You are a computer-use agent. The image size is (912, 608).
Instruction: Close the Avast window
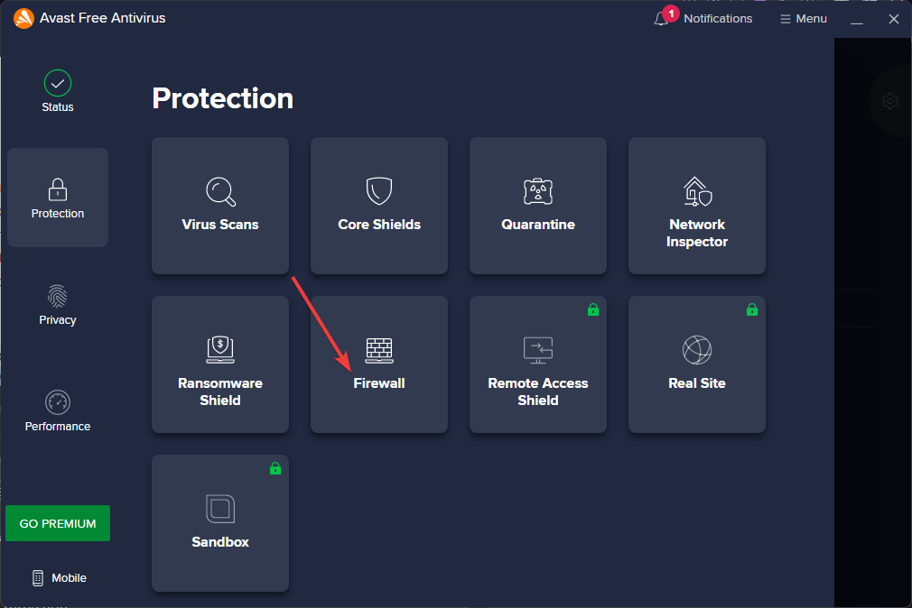893,19
